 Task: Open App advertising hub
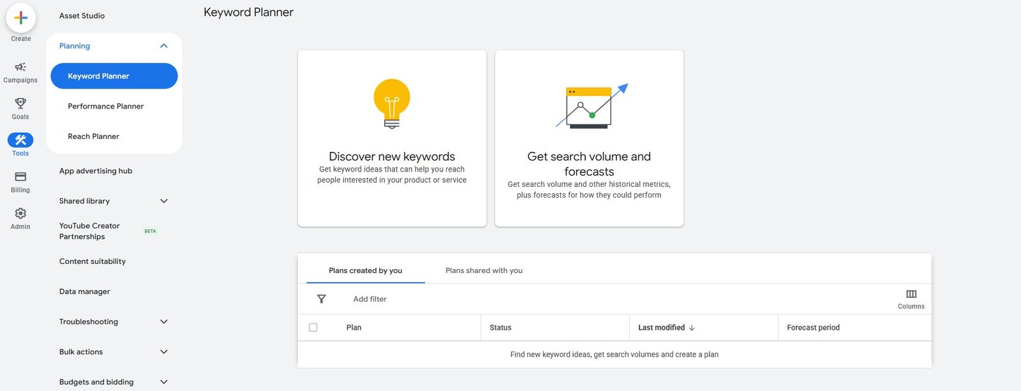coord(96,171)
